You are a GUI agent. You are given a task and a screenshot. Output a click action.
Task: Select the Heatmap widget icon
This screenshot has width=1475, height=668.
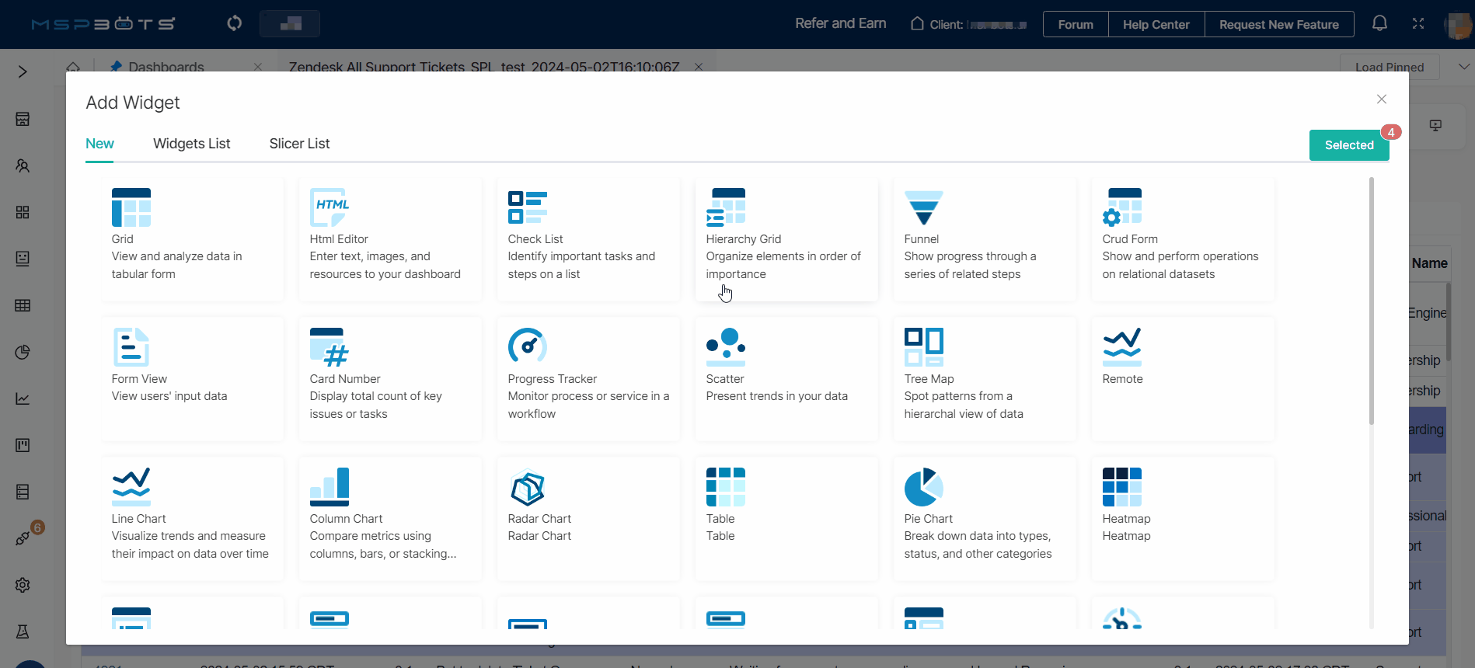point(1121,487)
